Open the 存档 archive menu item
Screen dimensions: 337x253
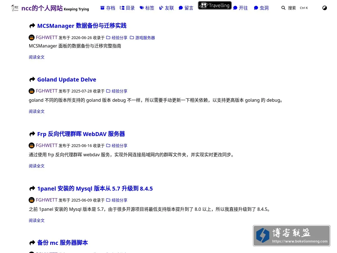[108, 8]
